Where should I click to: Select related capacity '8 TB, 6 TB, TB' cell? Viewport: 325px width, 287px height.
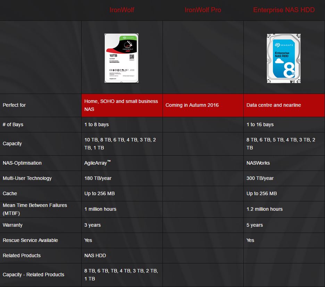click(x=122, y=275)
